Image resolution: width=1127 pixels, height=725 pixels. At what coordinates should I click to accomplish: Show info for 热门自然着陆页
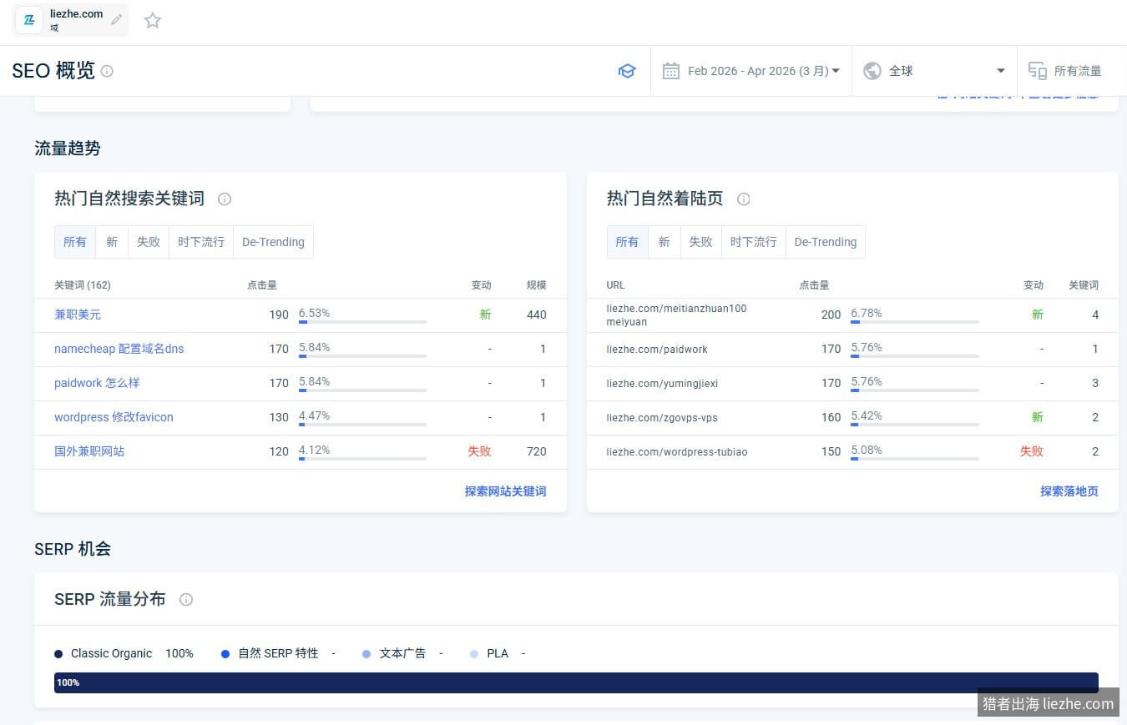[744, 199]
